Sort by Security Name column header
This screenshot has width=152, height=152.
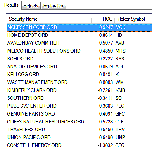(49, 19)
